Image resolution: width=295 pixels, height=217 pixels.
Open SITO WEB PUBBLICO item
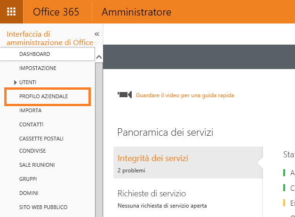[x=43, y=207]
